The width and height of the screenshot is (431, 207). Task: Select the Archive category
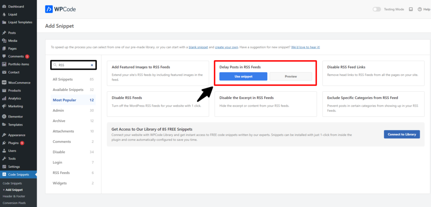tap(73, 121)
